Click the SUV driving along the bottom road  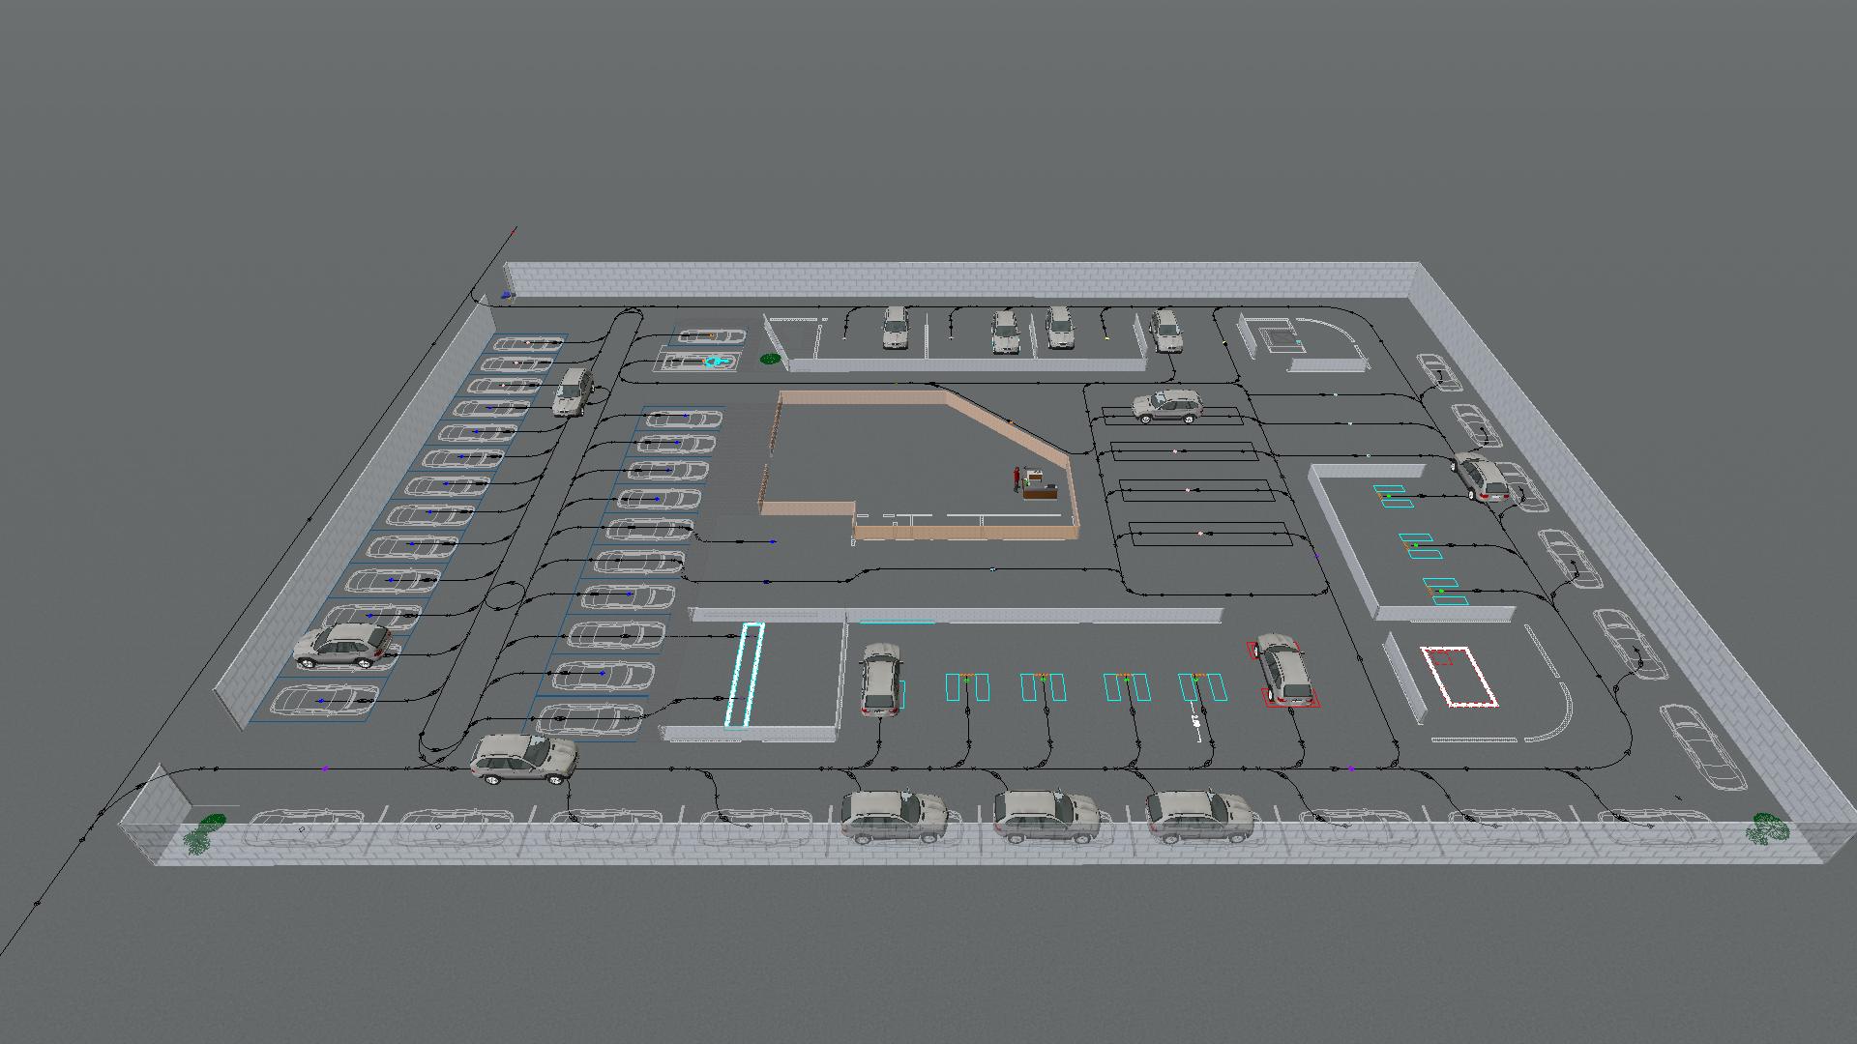(523, 758)
